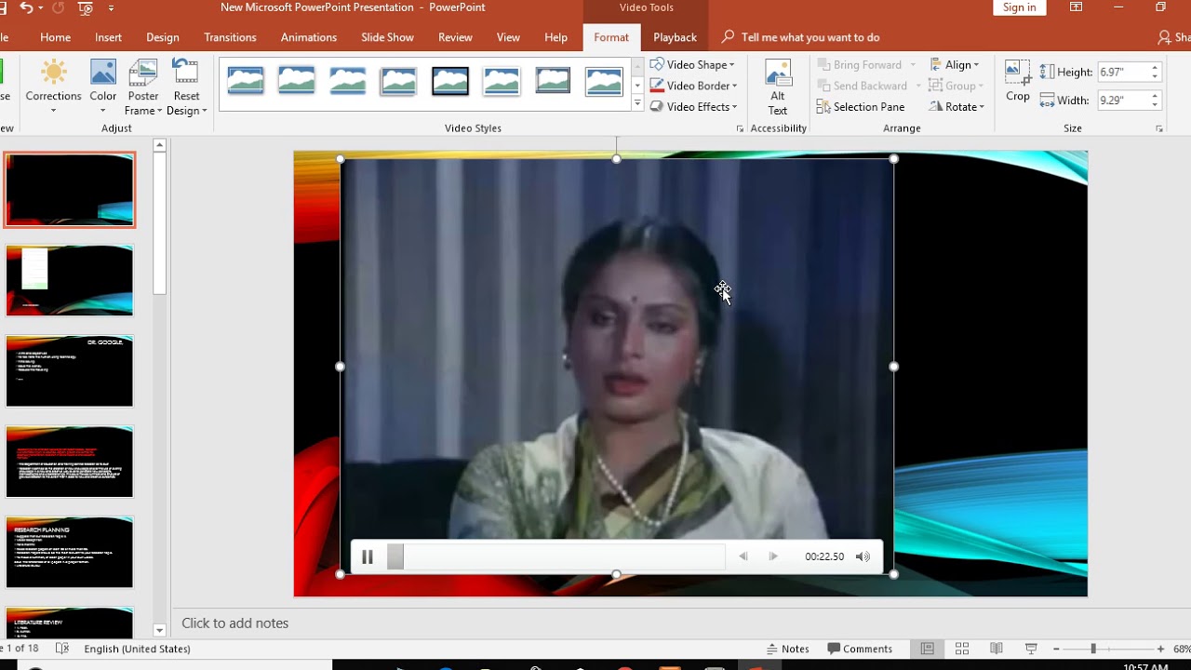Open the Color adjustment menu
The height and width of the screenshot is (670, 1191).
coord(103,87)
